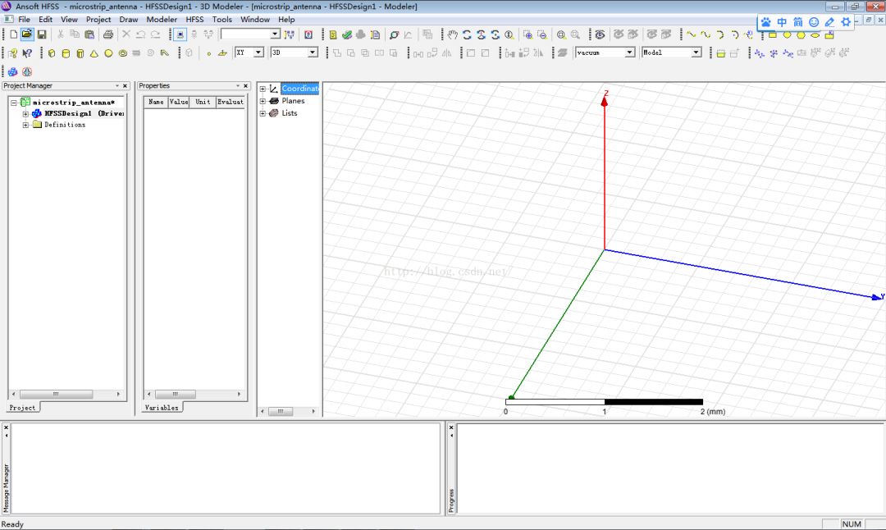The height and width of the screenshot is (530, 886).
Task: Select the Draw plane tool
Action: coord(222,53)
